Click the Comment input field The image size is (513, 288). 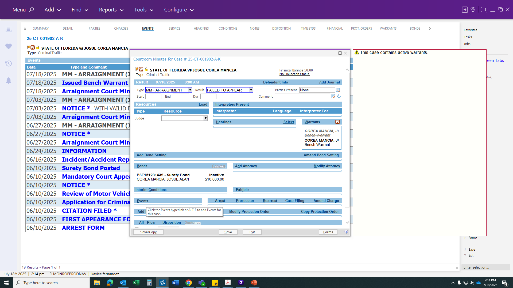tap(302, 96)
